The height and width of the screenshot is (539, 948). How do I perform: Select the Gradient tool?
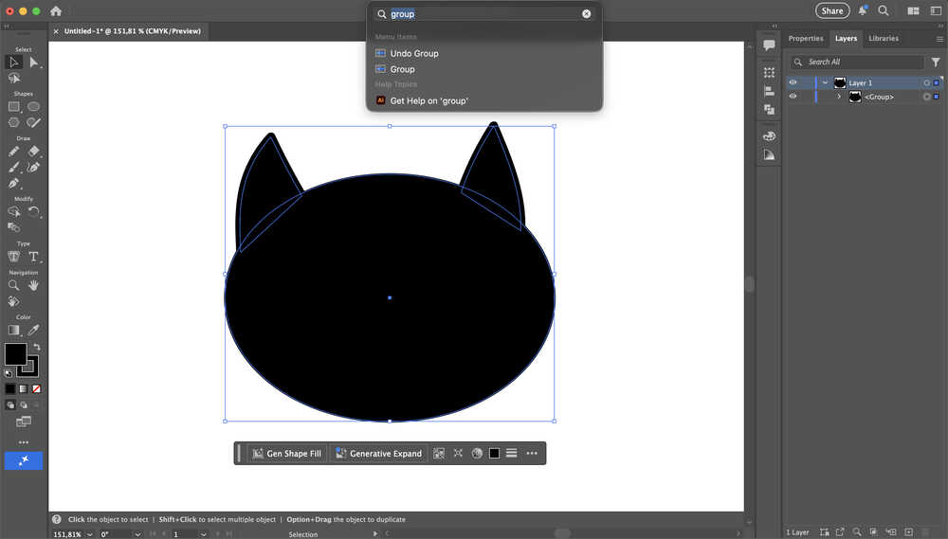tap(14, 330)
